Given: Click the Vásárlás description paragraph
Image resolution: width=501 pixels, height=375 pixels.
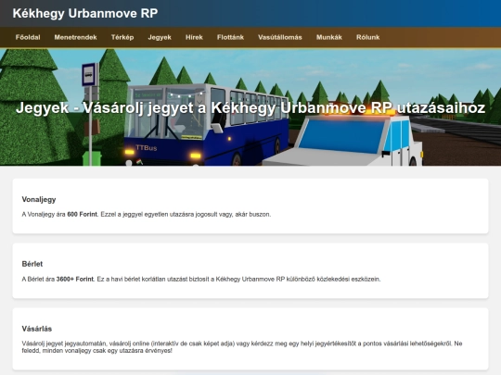Looking at the screenshot, I should point(242,347).
